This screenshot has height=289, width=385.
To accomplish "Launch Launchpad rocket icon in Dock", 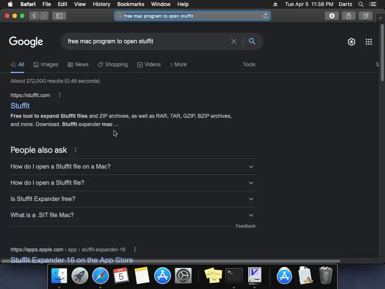I will point(80,275).
